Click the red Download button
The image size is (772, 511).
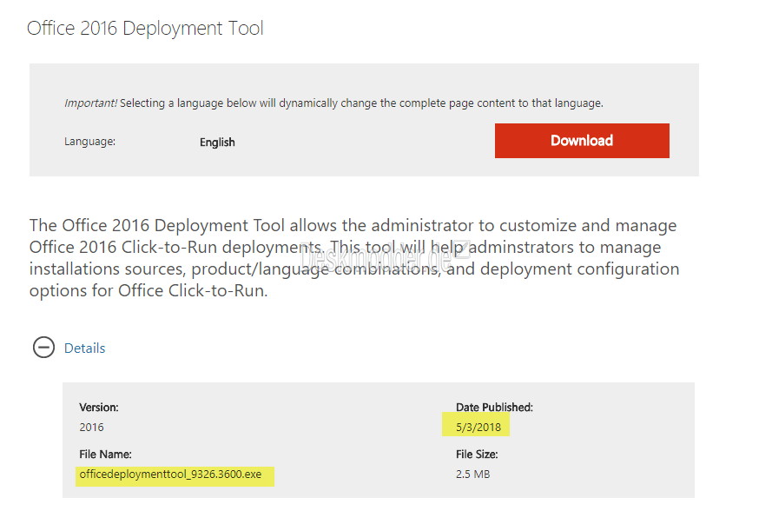point(582,141)
